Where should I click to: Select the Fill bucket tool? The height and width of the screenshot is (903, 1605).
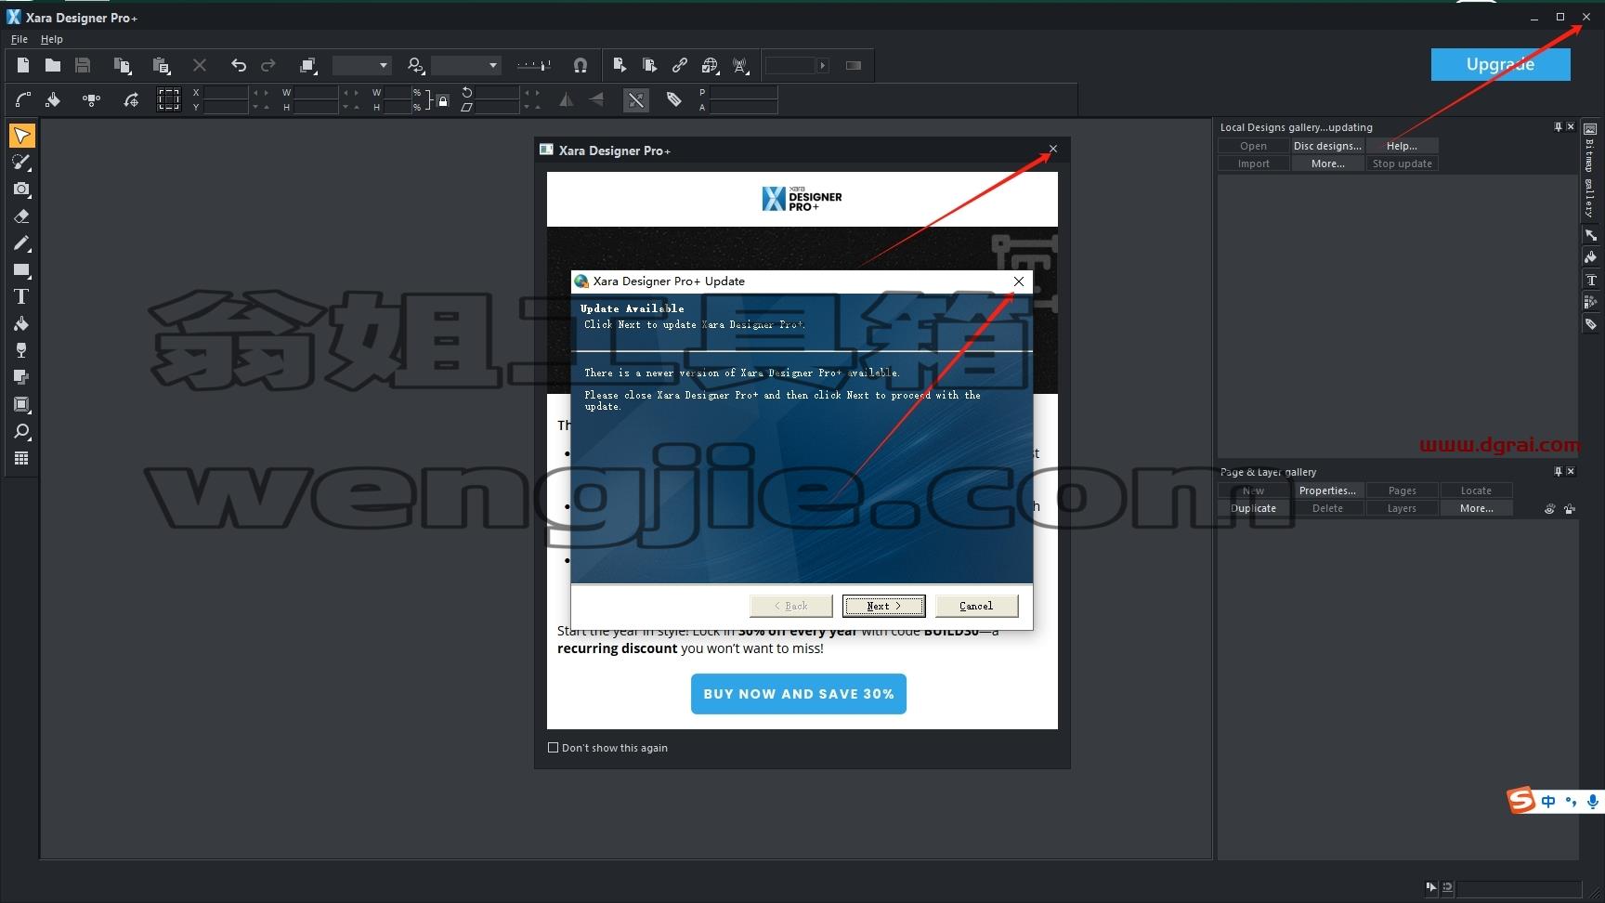click(21, 324)
